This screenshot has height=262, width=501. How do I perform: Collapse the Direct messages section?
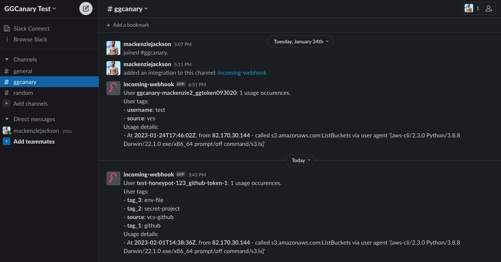pyautogui.click(x=7, y=119)
